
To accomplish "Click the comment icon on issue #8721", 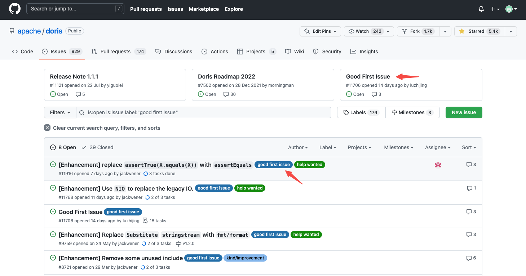I will pos(469,258).
